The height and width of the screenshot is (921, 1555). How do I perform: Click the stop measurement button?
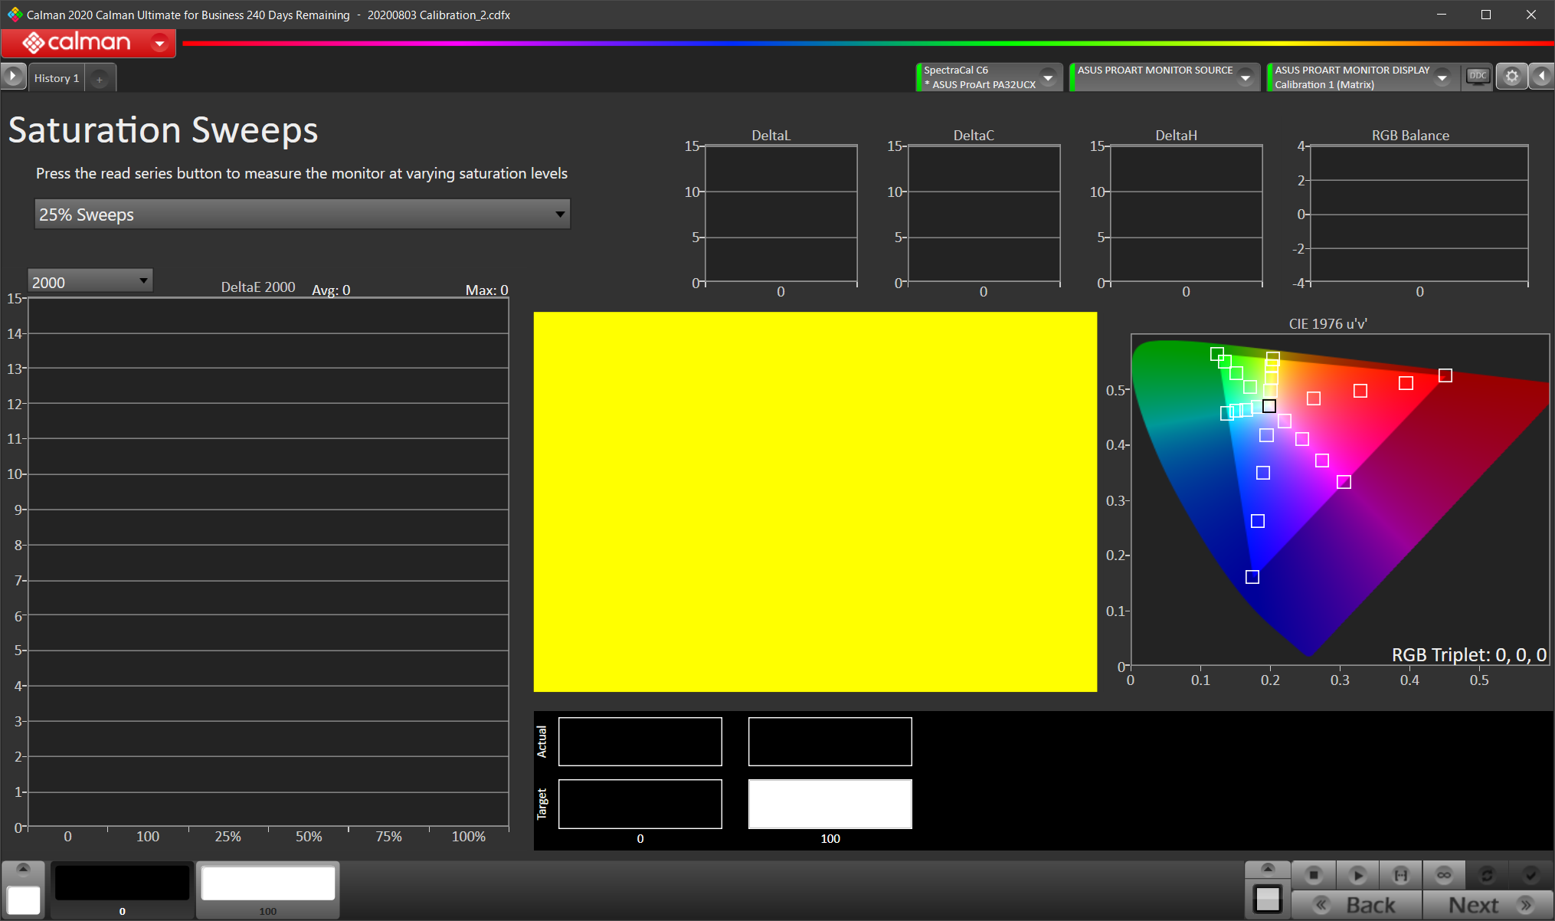(1314, 874)
